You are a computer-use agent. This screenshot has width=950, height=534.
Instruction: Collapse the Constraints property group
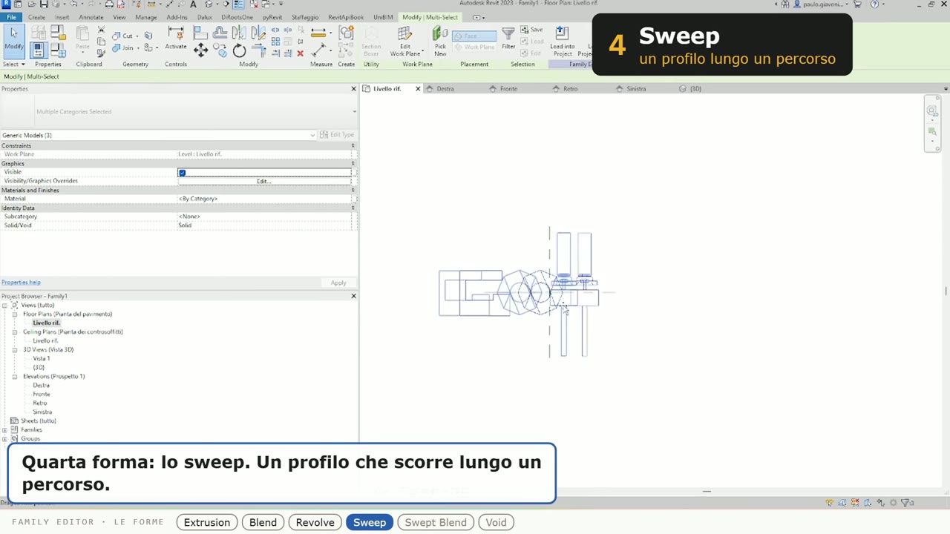[x=353, y=145]
